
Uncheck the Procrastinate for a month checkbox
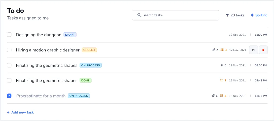(x=9, y=96)
